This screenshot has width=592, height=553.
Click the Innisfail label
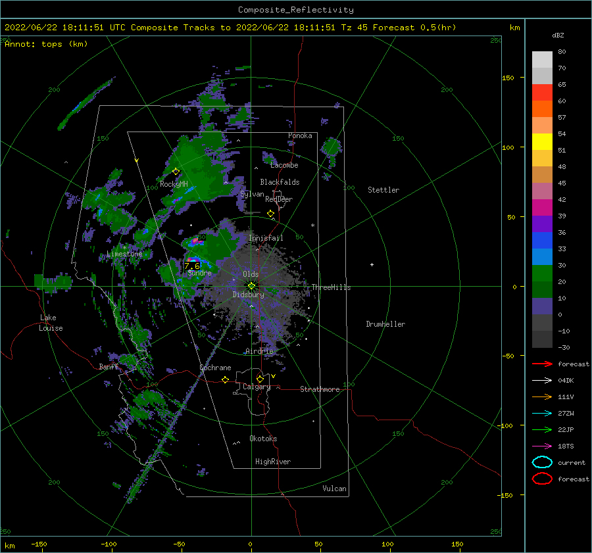pyautogui.click(x=266, y=238)
